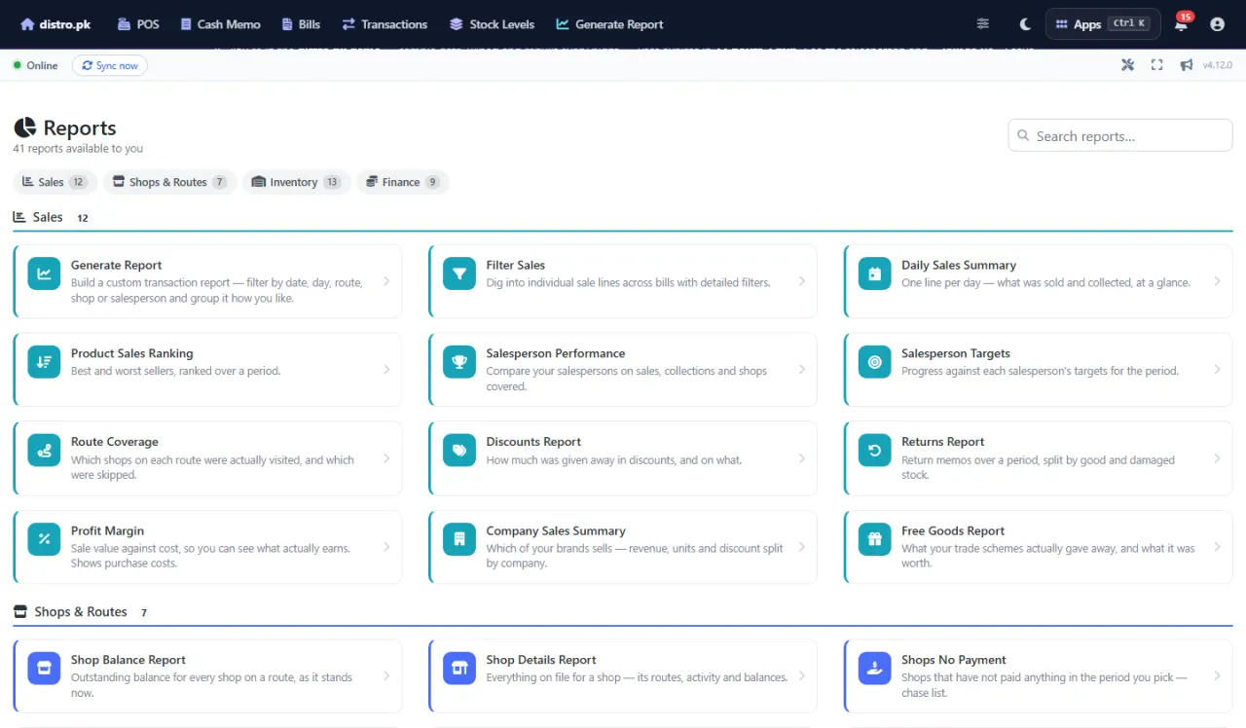Open the sliders settings icon in header
Viewport: 1246px width, 728px height.
tap(983, 24)
